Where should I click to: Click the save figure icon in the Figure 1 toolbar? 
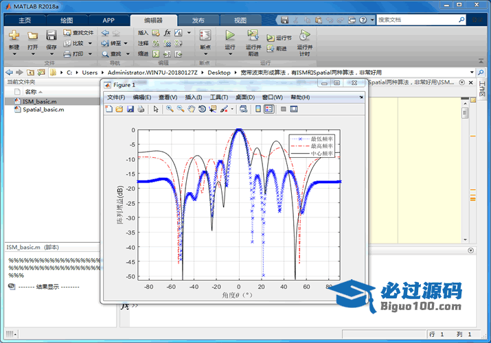point(130,109)
